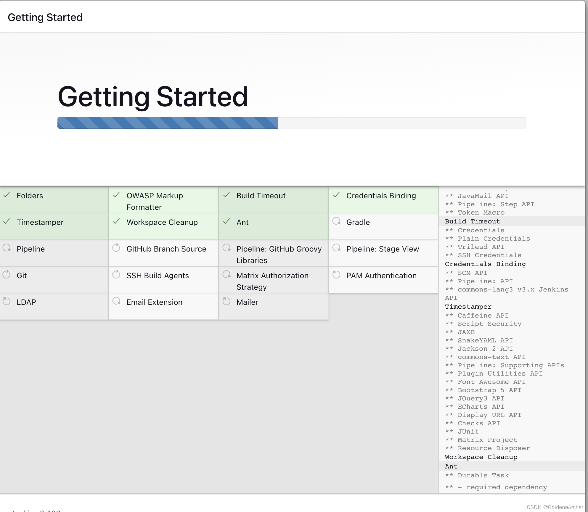Screen dimensions: 588x512
Task: Select the OWASP Markup Formatter label
Action: point(155,201)
